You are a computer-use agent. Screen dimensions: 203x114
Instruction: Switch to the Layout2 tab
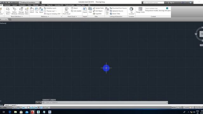14,105
